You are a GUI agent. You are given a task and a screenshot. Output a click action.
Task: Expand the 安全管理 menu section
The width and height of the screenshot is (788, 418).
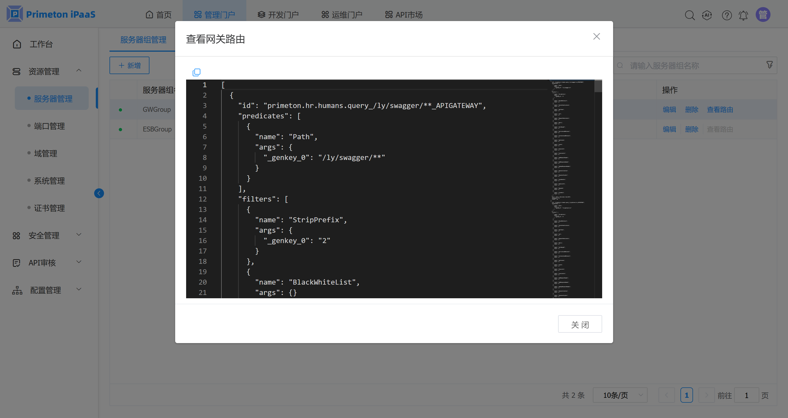point(79,235)
